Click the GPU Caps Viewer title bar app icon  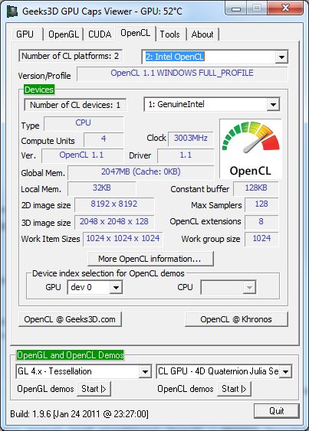pos(13,11)
